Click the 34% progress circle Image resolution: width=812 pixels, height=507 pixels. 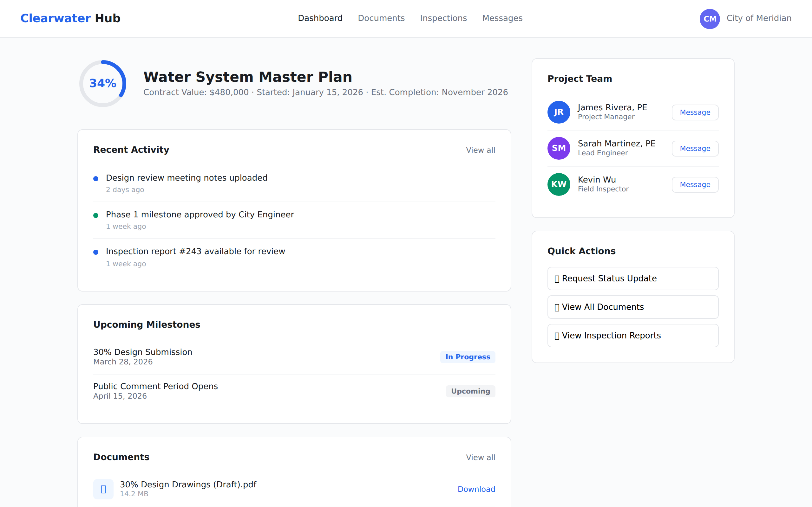[x=103, y=83]
